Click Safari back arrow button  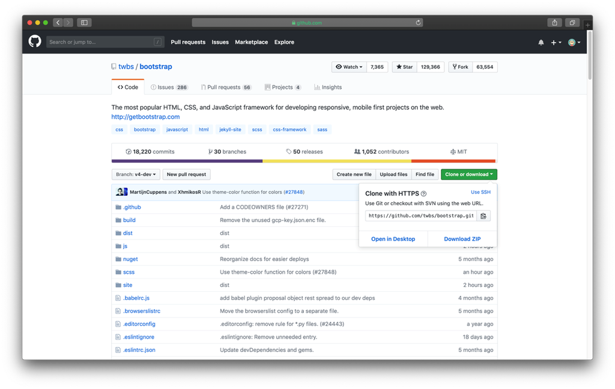click(58, 23)
